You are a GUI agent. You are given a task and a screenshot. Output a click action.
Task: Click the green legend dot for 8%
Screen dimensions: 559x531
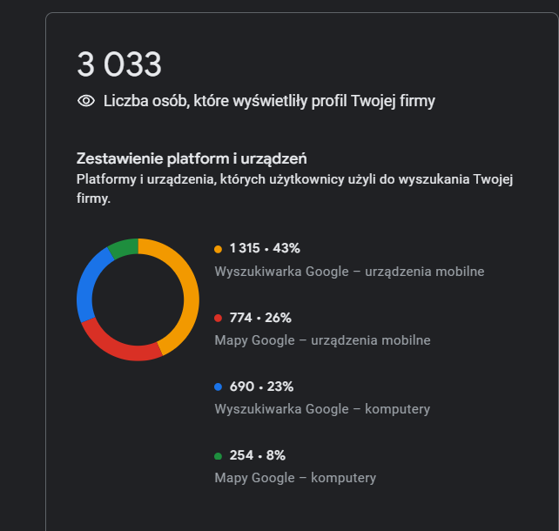(x=219, y=455)
